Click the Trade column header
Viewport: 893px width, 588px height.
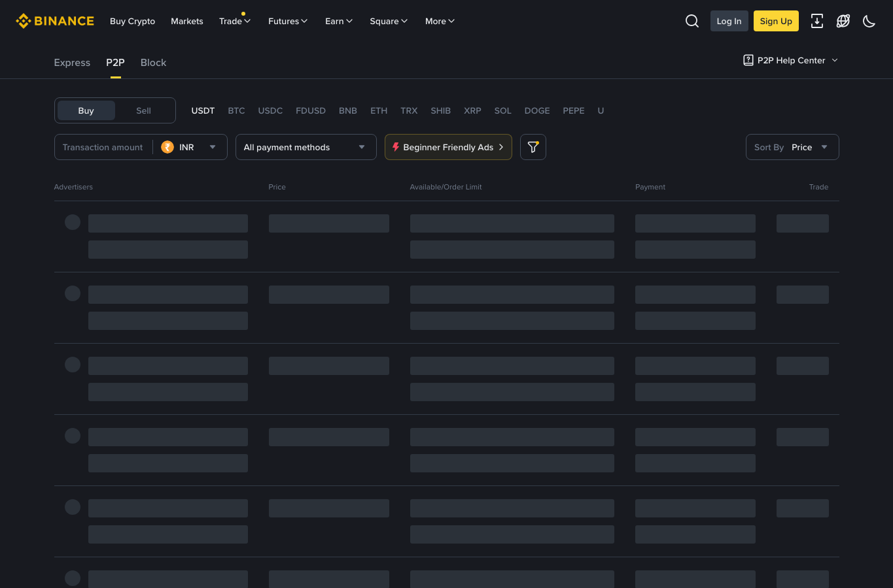click(x=818, y=187)
